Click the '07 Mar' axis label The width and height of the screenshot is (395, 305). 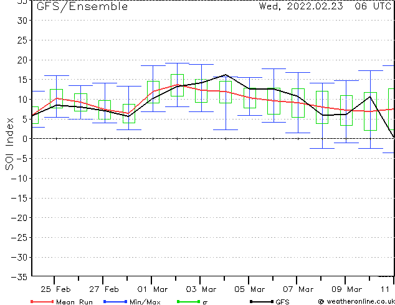pos(298,289)
